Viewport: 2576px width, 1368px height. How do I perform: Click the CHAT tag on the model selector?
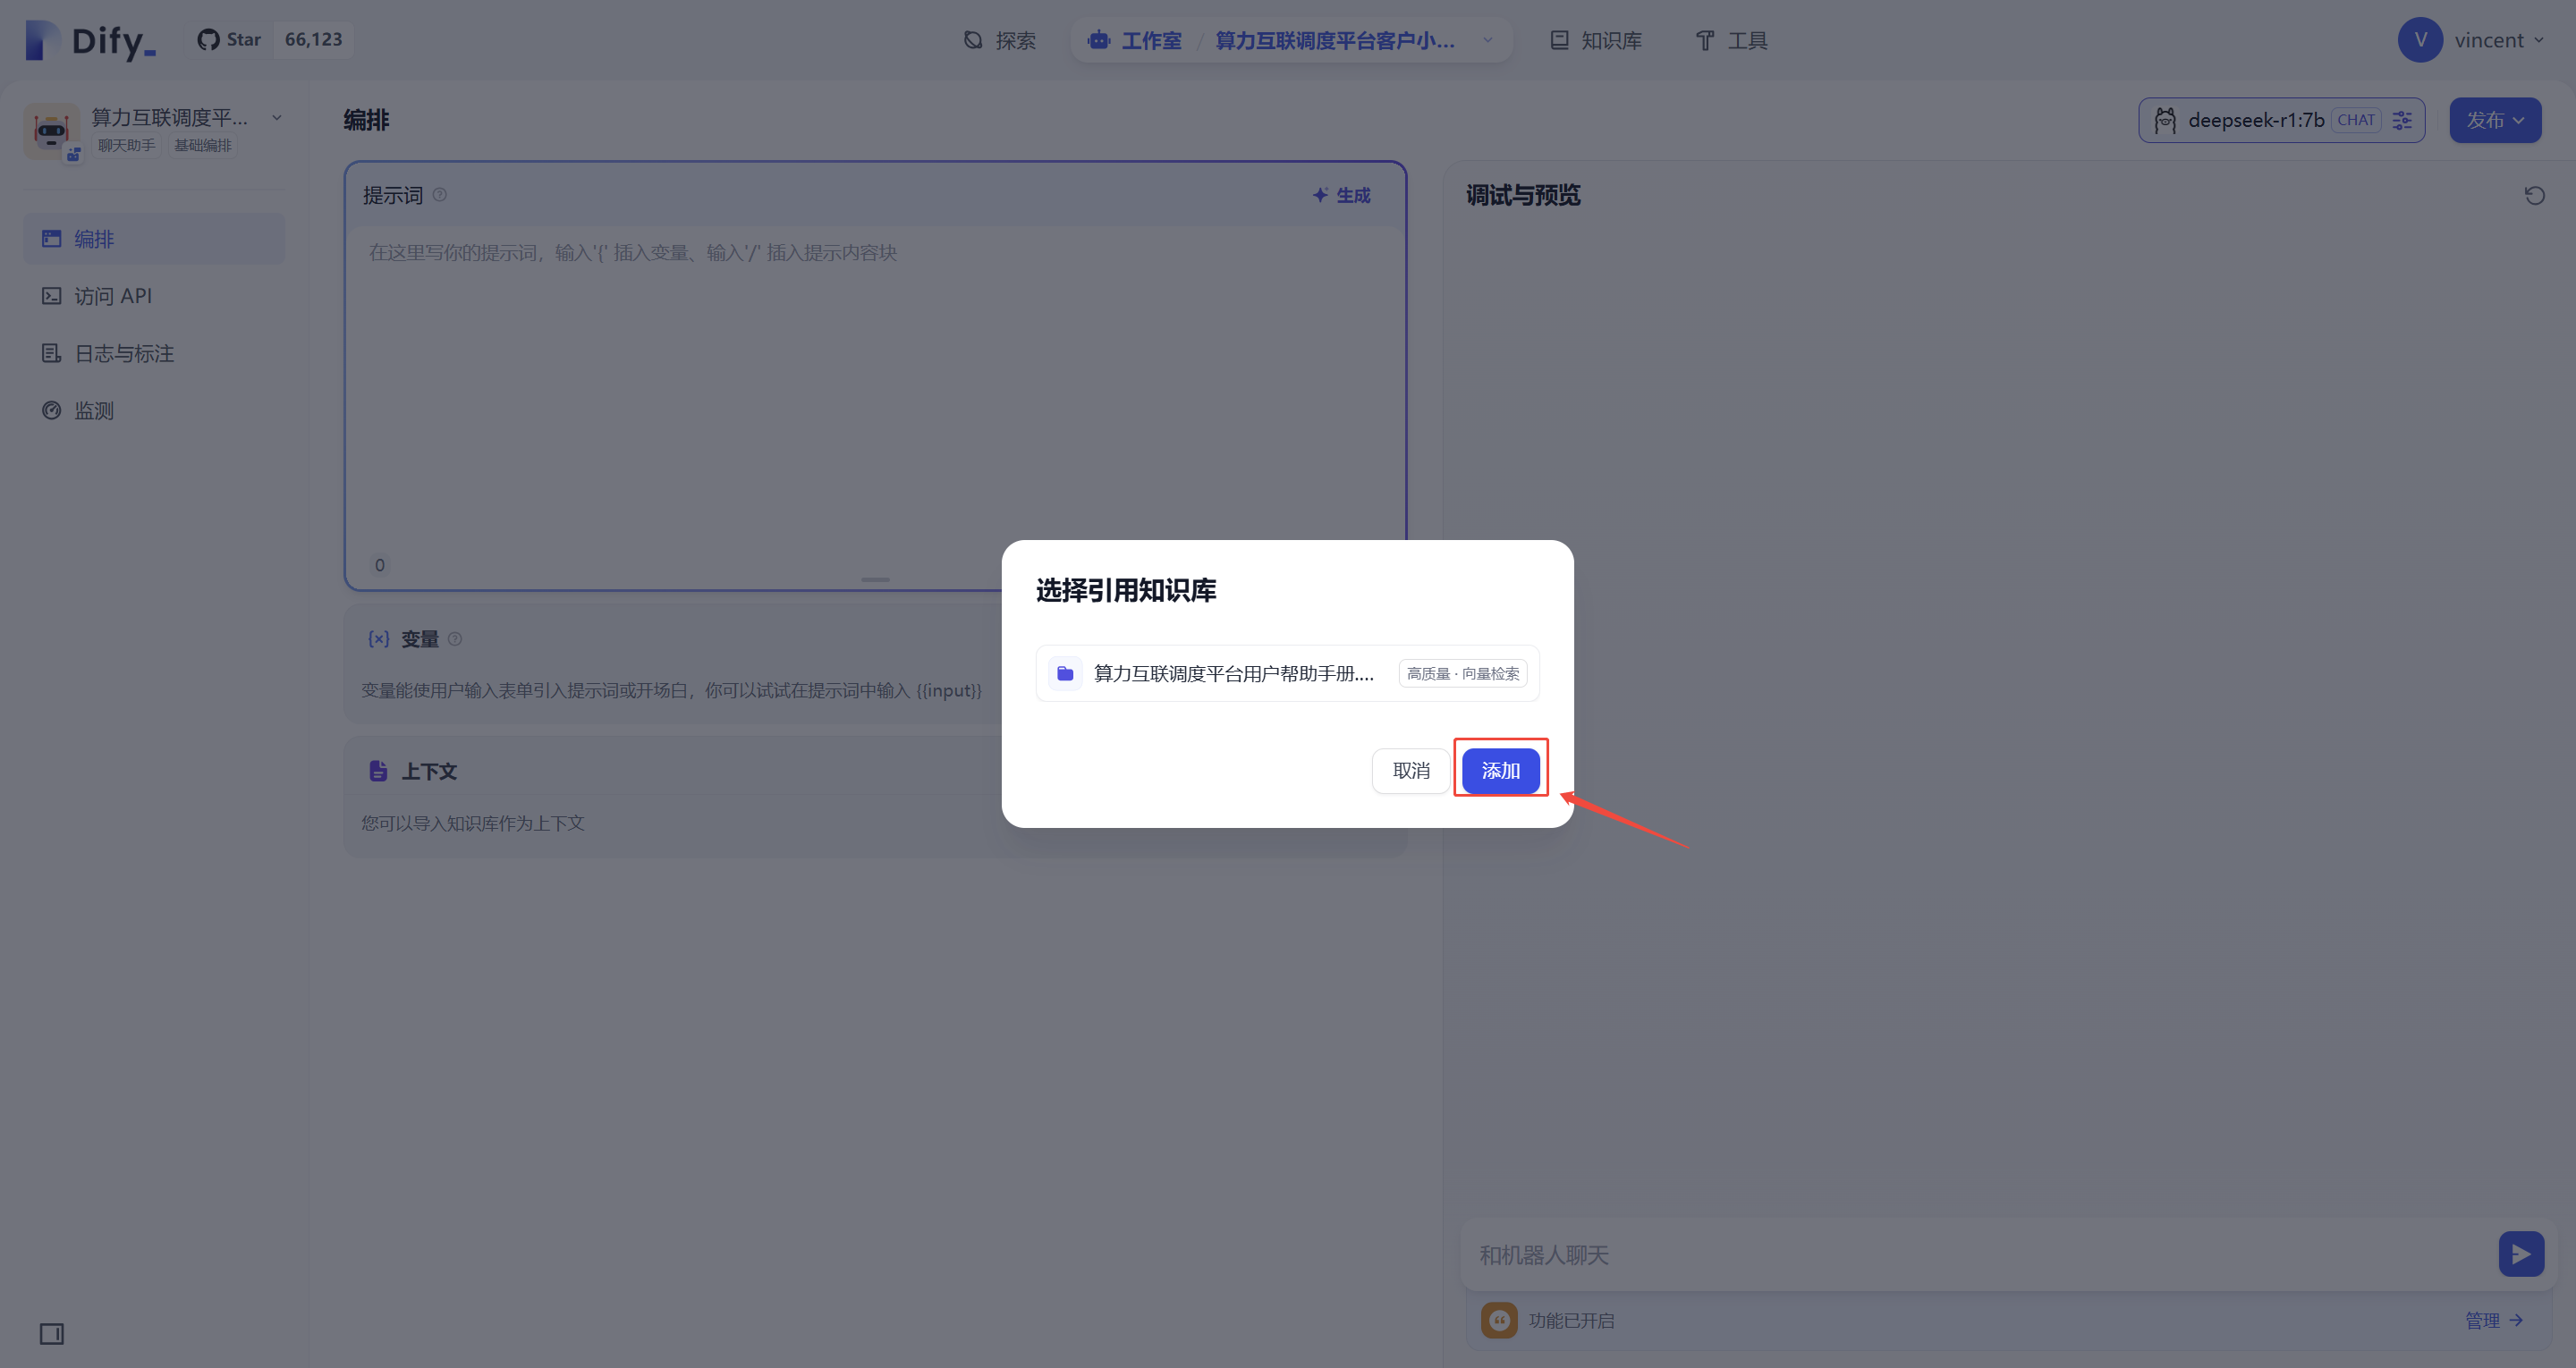pyautogui.click(x=2356, y=120)
